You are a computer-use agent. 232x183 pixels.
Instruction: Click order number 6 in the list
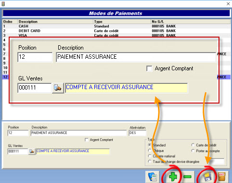pyautogui.click(x=4, y=49)
